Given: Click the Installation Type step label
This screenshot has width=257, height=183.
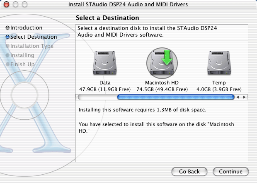Looking at the screenshot, I should pos(32,46).
